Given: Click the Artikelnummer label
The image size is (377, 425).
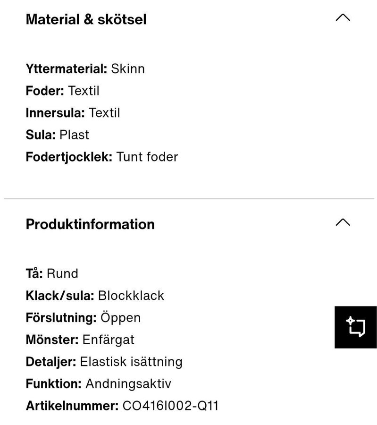Looking at the screenshot, I should click(x=72, y=406).
